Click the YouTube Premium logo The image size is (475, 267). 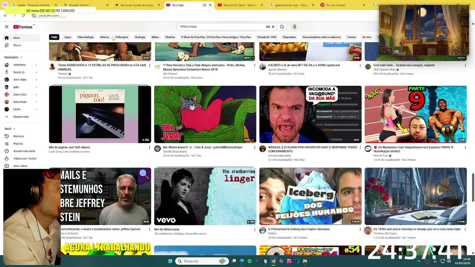tap(23, 27)
